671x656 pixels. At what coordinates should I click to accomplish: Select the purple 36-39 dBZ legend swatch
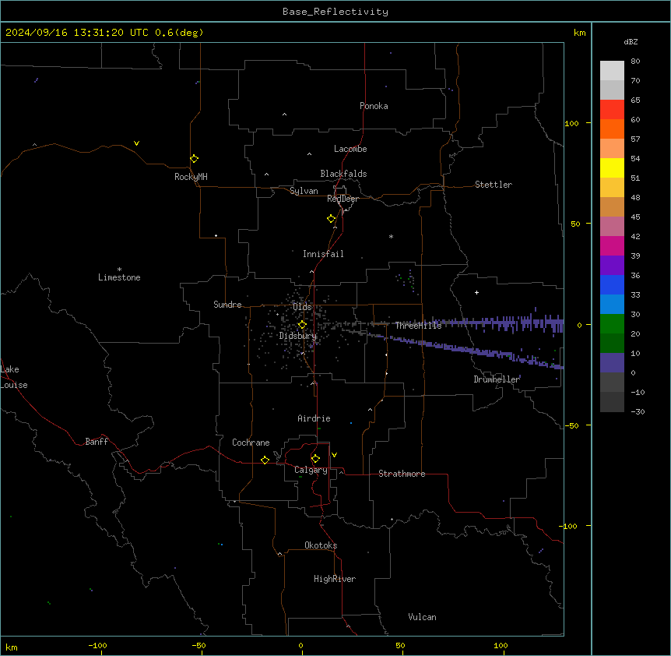coord(612,266)
